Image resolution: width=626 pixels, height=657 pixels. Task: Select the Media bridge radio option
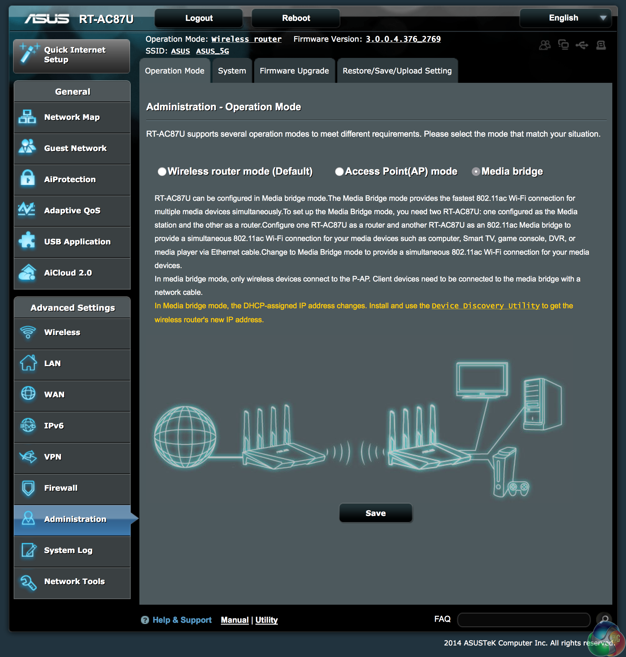[x=475, y=171]
